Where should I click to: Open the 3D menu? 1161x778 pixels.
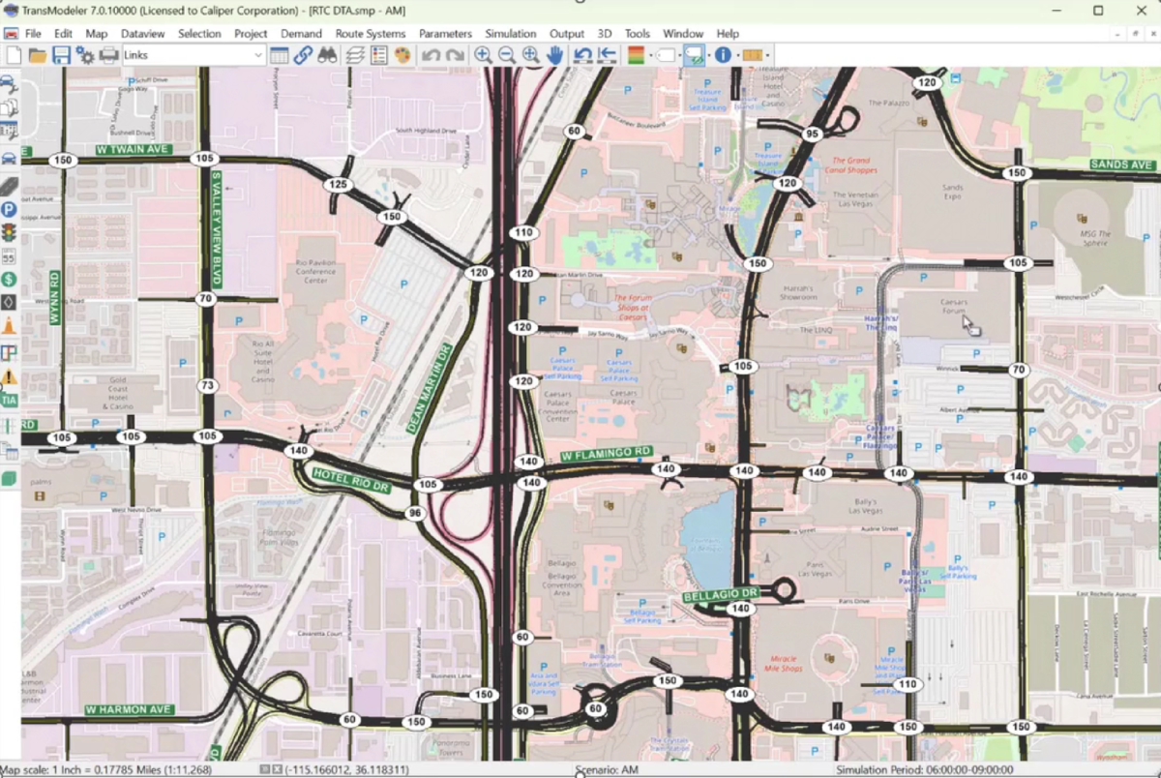click(x=605, y=34)
